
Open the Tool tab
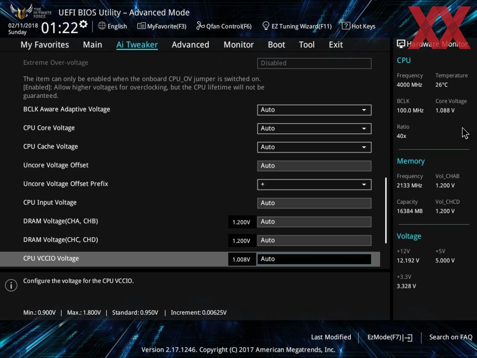(x=307, y=45)
